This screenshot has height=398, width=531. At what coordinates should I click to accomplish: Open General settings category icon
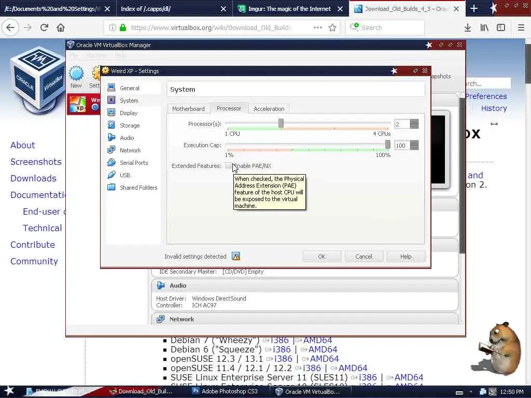coord(111,88)
